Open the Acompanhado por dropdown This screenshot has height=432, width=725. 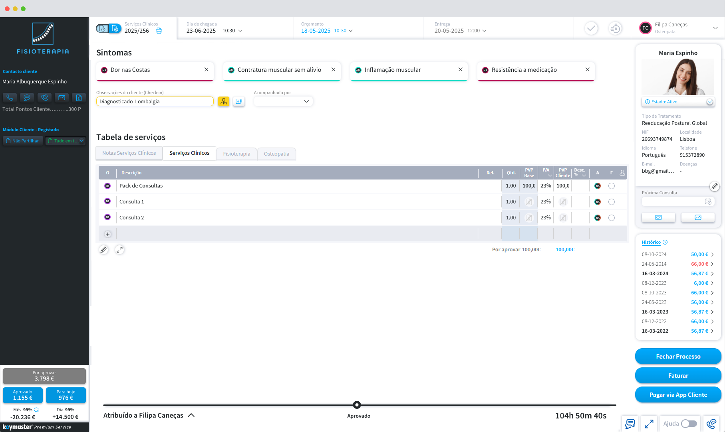283,102
